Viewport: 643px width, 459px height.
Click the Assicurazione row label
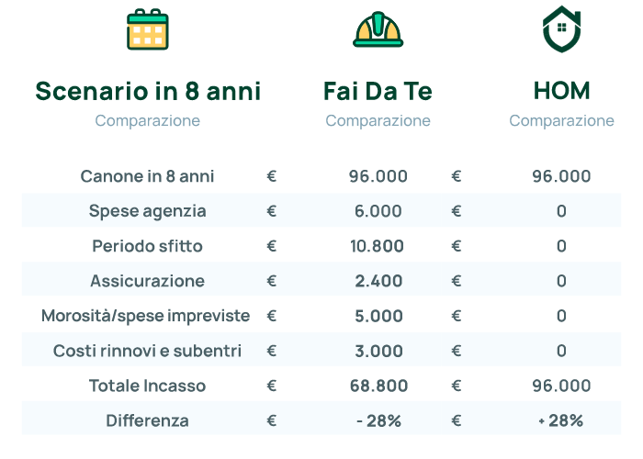pos(147,281)
